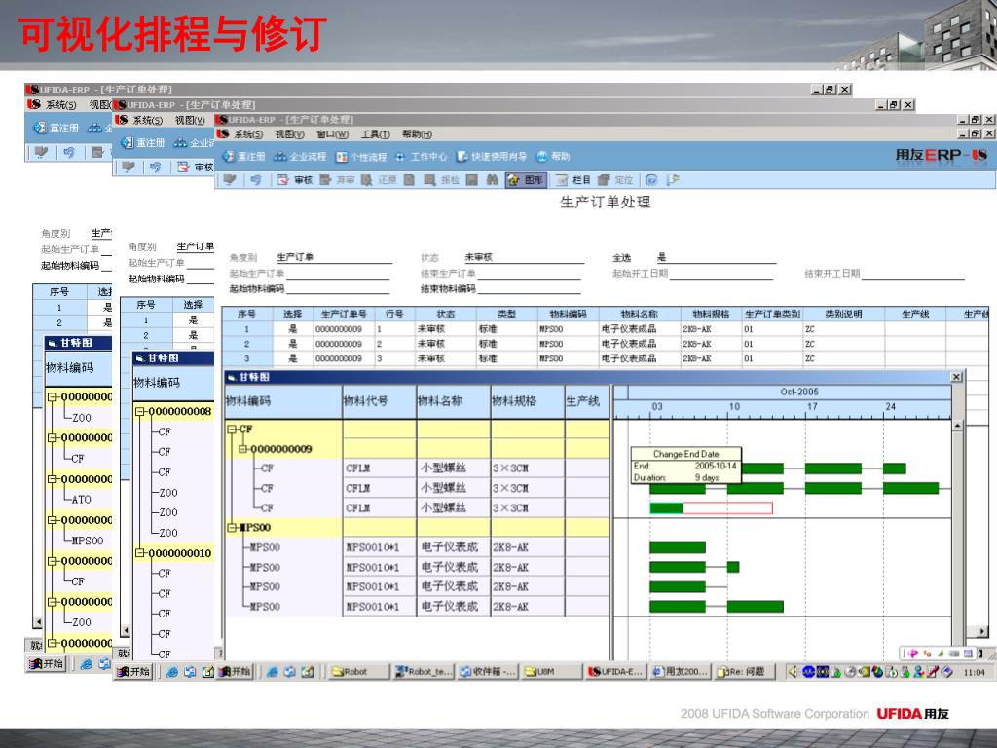The width and height of the screenshot is (997, 748).
Task: Click the Gantt scrollbar up arrow
Action: (x=958, y=425)
